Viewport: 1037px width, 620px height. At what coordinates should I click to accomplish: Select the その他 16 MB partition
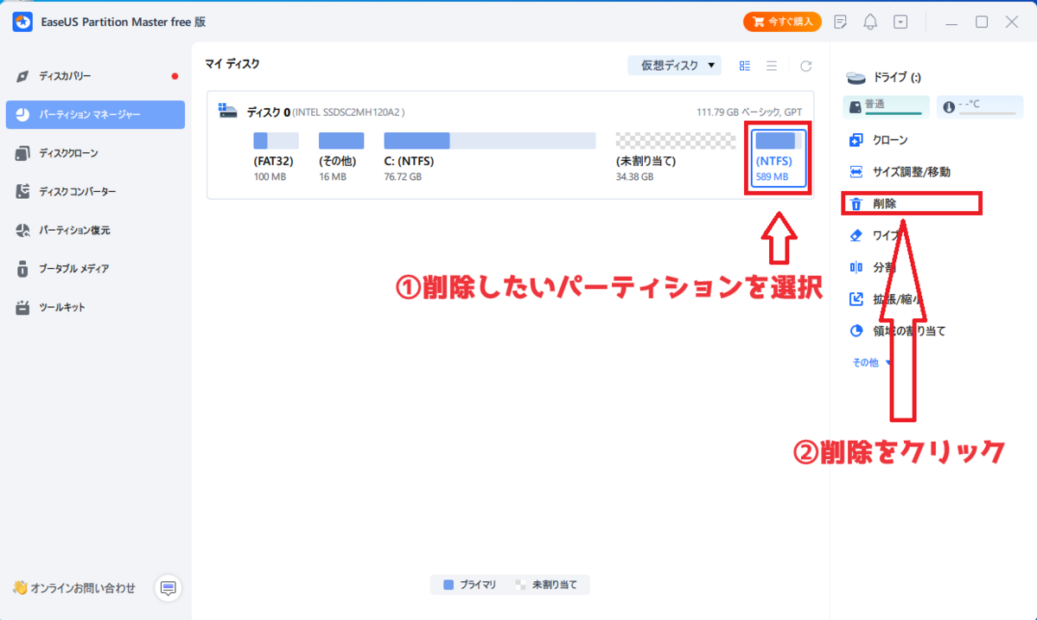[341, 157]
